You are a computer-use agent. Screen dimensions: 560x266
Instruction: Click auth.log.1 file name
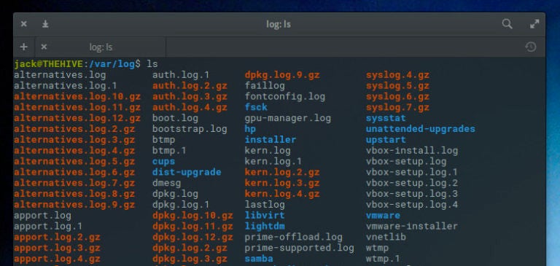click(181, 75)
